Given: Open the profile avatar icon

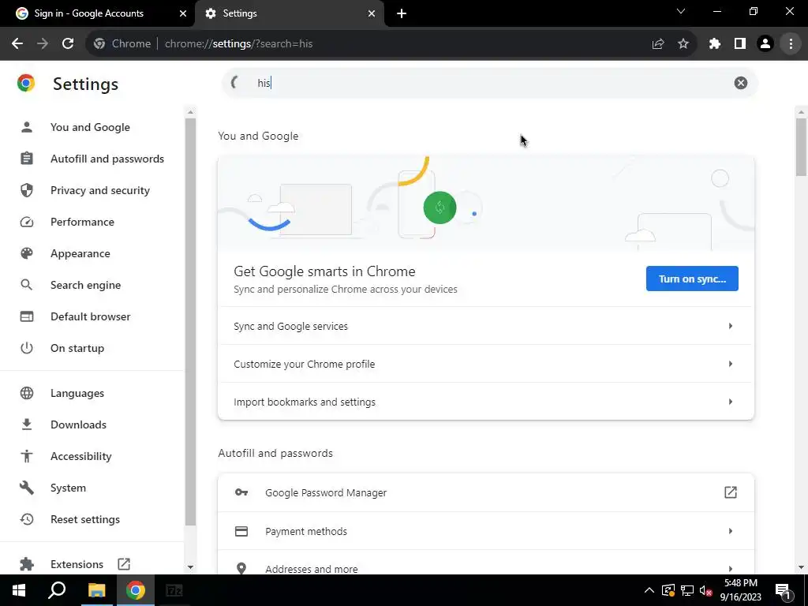Looking at the screenshot, I should tap(765, 44).
